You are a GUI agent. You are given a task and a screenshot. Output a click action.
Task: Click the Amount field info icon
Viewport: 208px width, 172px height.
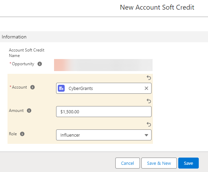tap(29, 111)
